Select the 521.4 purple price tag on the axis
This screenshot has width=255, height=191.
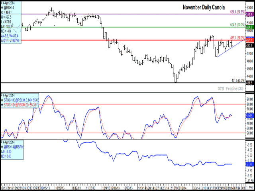pyautogui.click(x=249, y=14)
